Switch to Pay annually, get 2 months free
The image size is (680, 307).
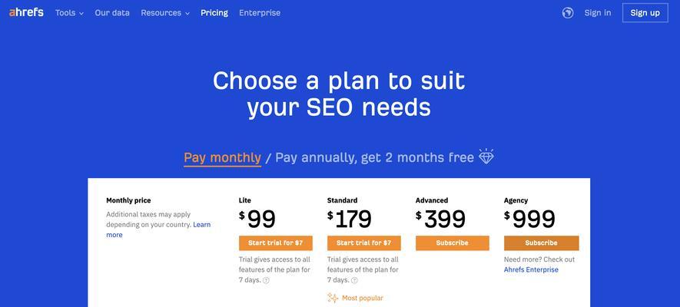374,157
